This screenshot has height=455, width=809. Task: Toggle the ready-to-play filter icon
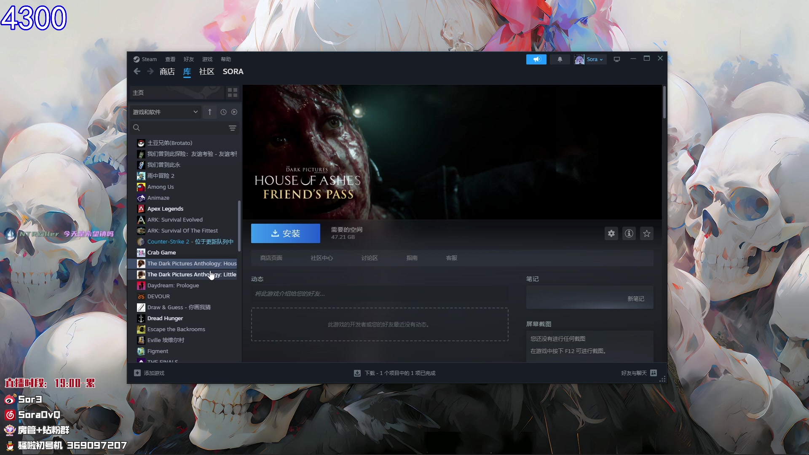pos(234,112)
